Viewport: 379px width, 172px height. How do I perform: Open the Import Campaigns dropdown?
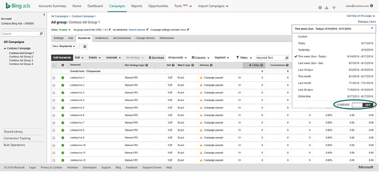click(x=213, y=6)
